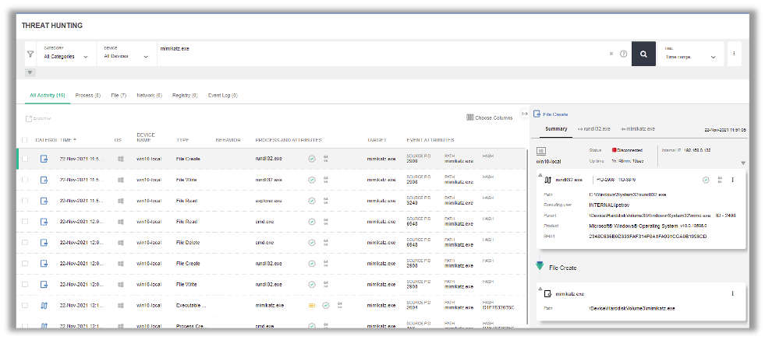
Task: Check File Create row with source PID 2908
Action: click(24, 159)
